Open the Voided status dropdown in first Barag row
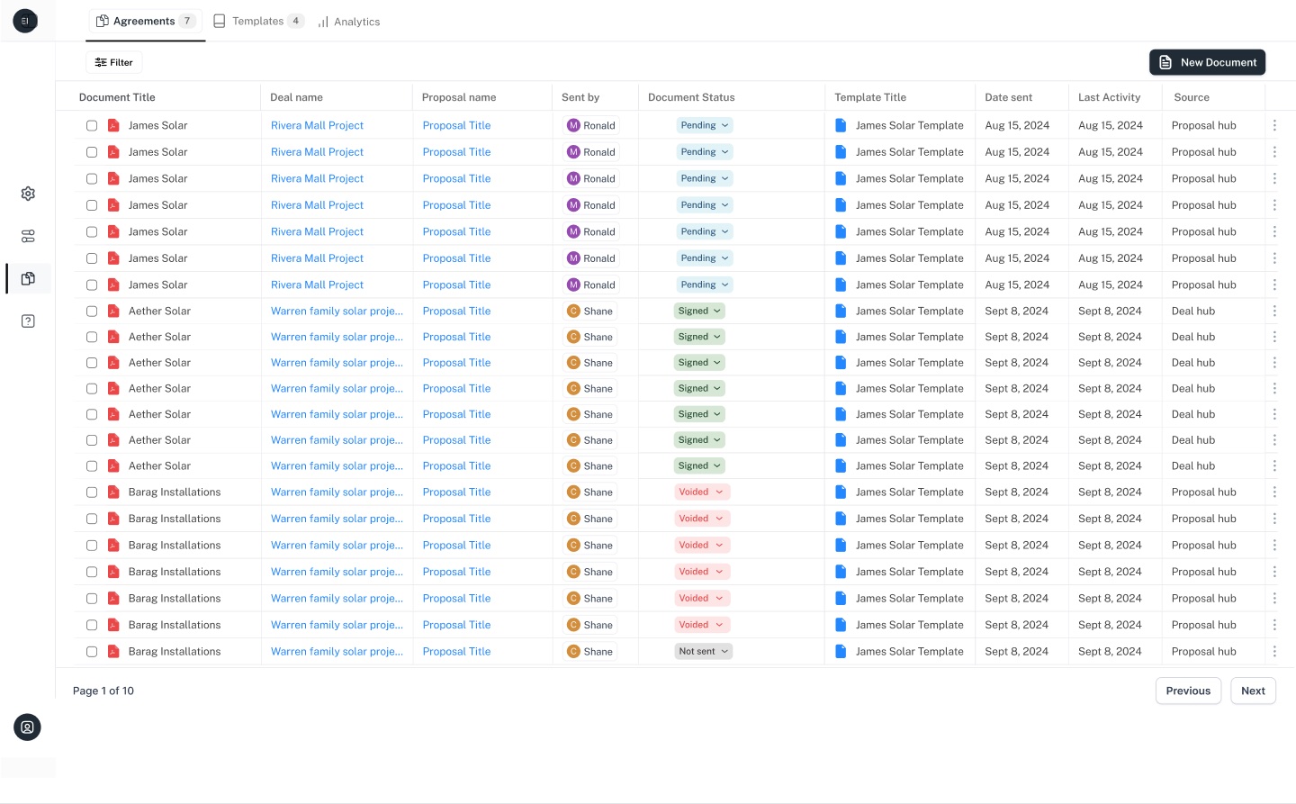The image size is (1296, 804). pyautogui.click(x=701, y=492)
